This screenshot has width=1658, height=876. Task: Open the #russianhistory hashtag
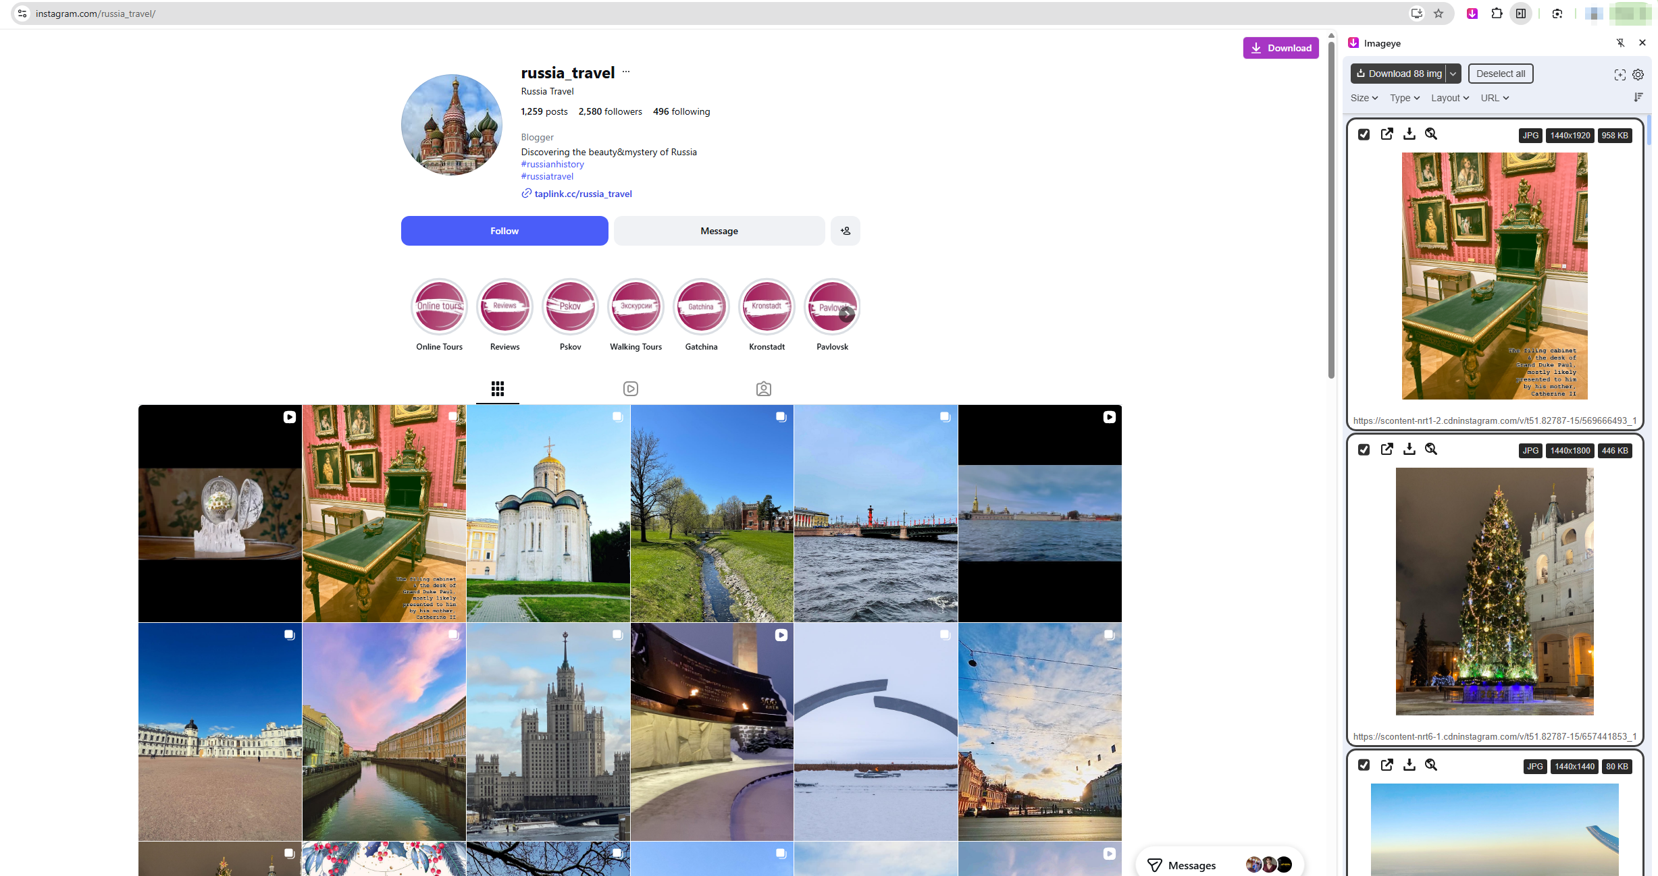(552, 164)
